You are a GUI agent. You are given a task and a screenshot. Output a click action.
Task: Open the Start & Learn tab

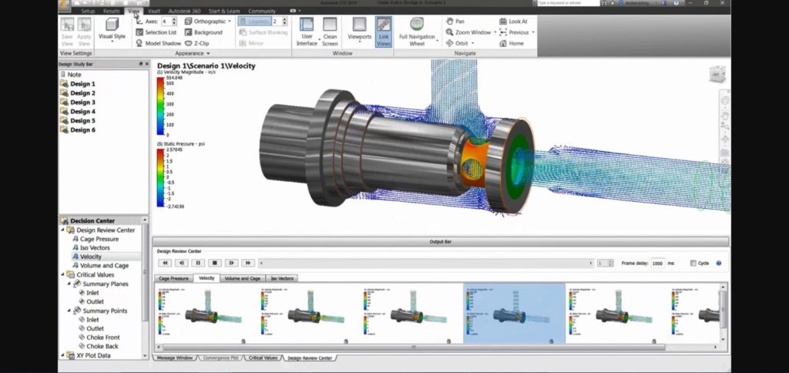pos(224,11)
